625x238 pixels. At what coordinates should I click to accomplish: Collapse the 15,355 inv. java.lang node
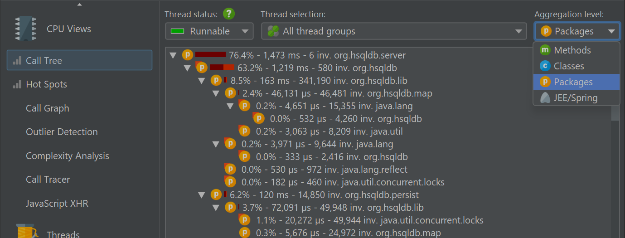click(x=230, y=107)
